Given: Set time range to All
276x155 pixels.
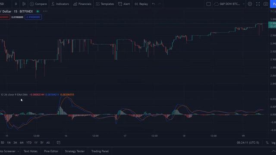Looking at the screenshot, I should coord(48,143).
